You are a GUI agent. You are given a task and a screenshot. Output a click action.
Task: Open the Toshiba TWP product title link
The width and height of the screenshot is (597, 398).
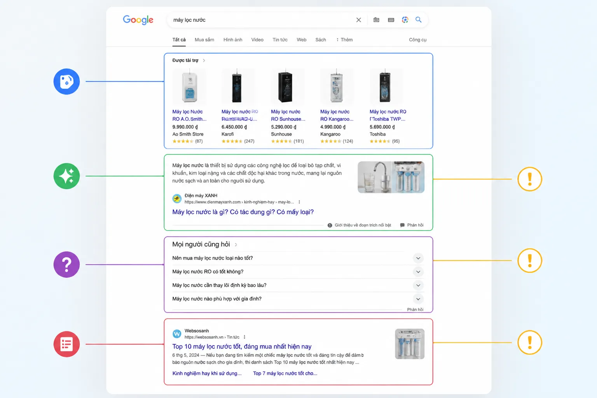(388, 115)
